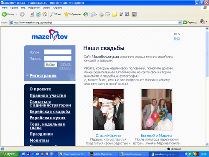This screenshot has height=157, width=209.
Task: Open the Home page icon
Action: [45, 14]
